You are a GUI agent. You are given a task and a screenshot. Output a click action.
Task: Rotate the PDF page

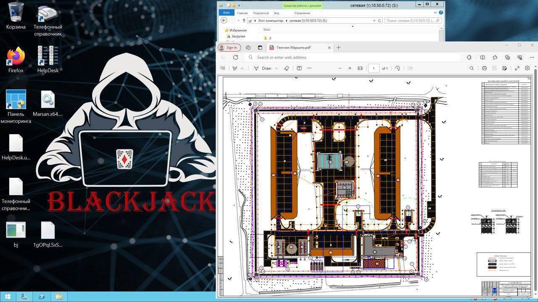[x=398, y=68]
